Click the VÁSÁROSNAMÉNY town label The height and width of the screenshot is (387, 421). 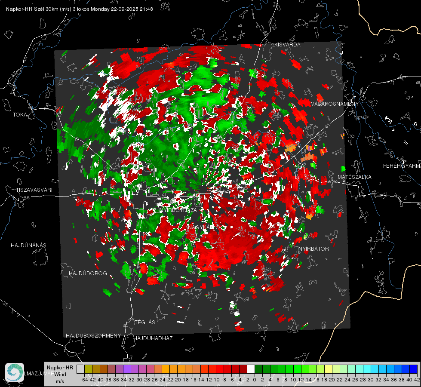(335, 104)
